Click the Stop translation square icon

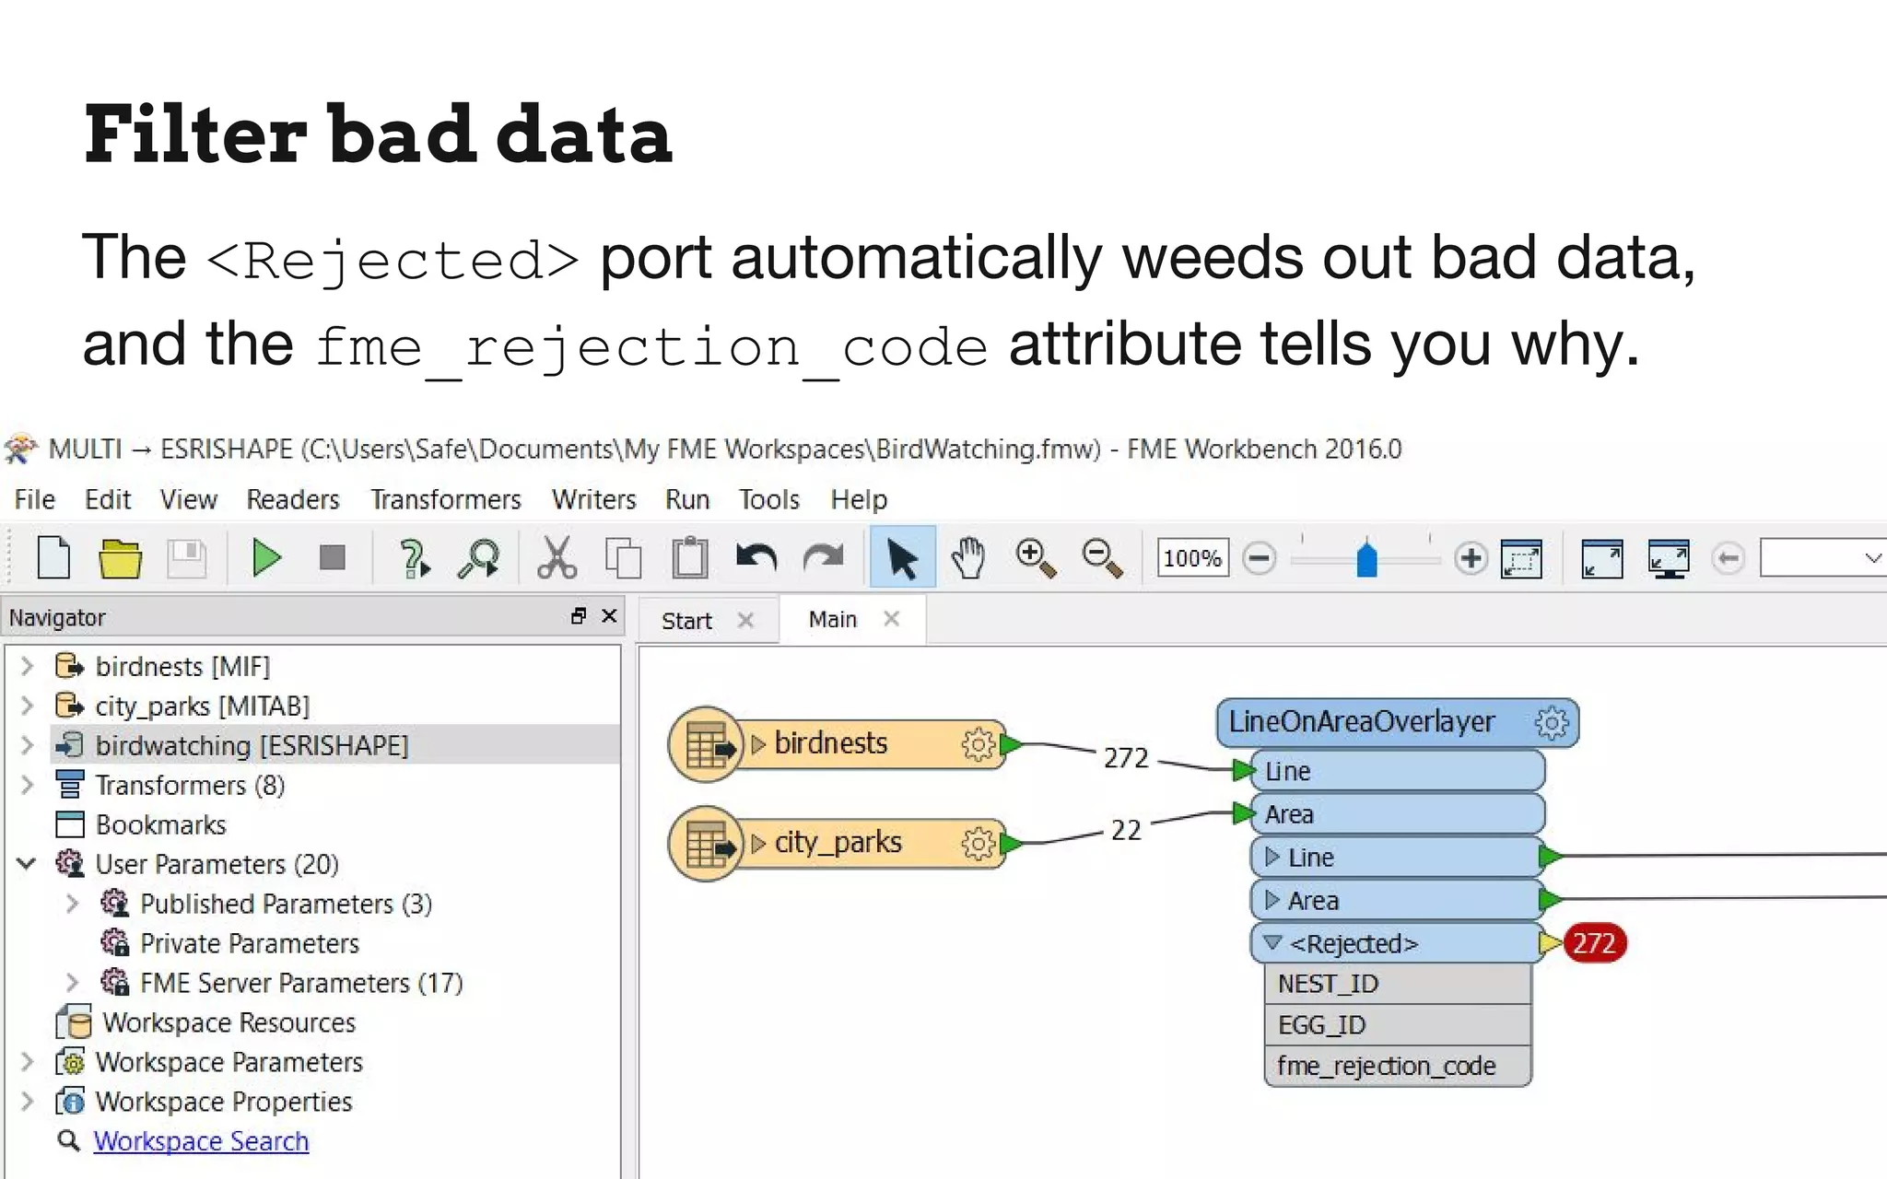pyautogui.click(x=332, y=558)
